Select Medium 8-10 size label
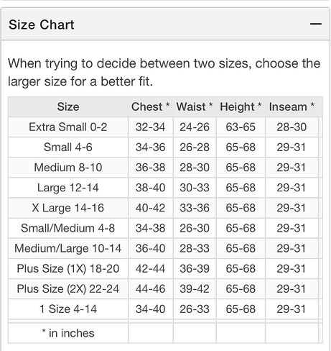331x351 pixels. click(x=68, y=168)
